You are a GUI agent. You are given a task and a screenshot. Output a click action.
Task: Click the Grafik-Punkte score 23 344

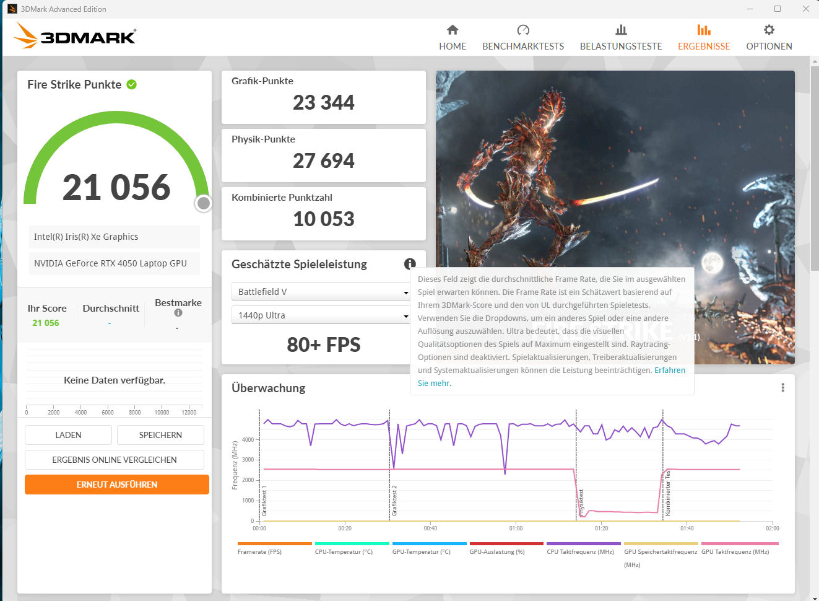tap(323, 103)
